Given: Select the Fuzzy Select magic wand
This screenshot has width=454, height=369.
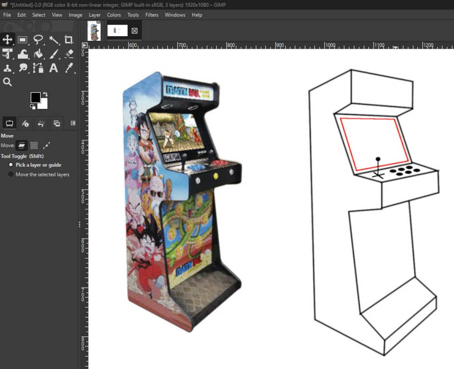Looking at the screenshot, I should tap(54, 40).
